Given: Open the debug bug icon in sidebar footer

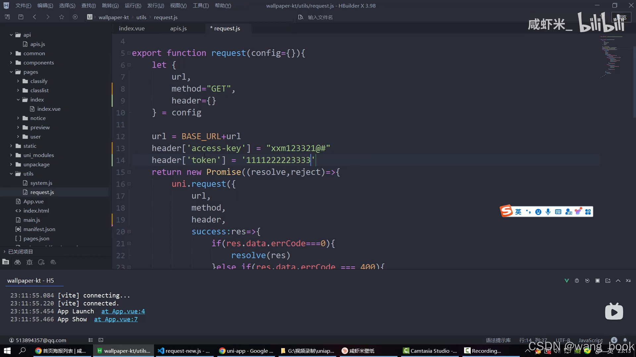Looking at the screenshot, I should coord(29,262).
